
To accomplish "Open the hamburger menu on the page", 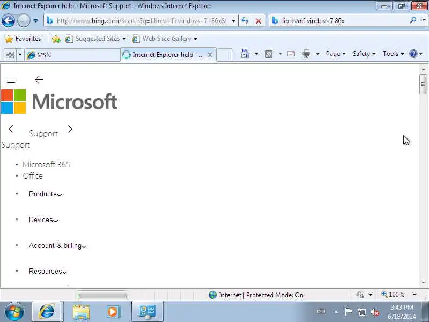I will (x=11, y=80).
